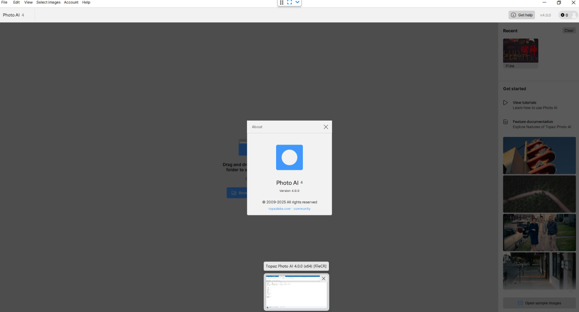
Task: Open the View menu
Action: [28, 2]
